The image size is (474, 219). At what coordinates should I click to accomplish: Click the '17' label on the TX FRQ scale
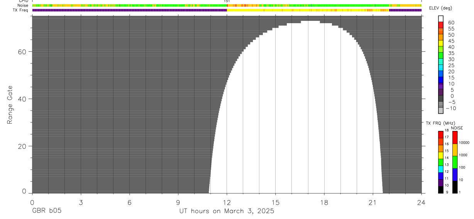[447, 137]
